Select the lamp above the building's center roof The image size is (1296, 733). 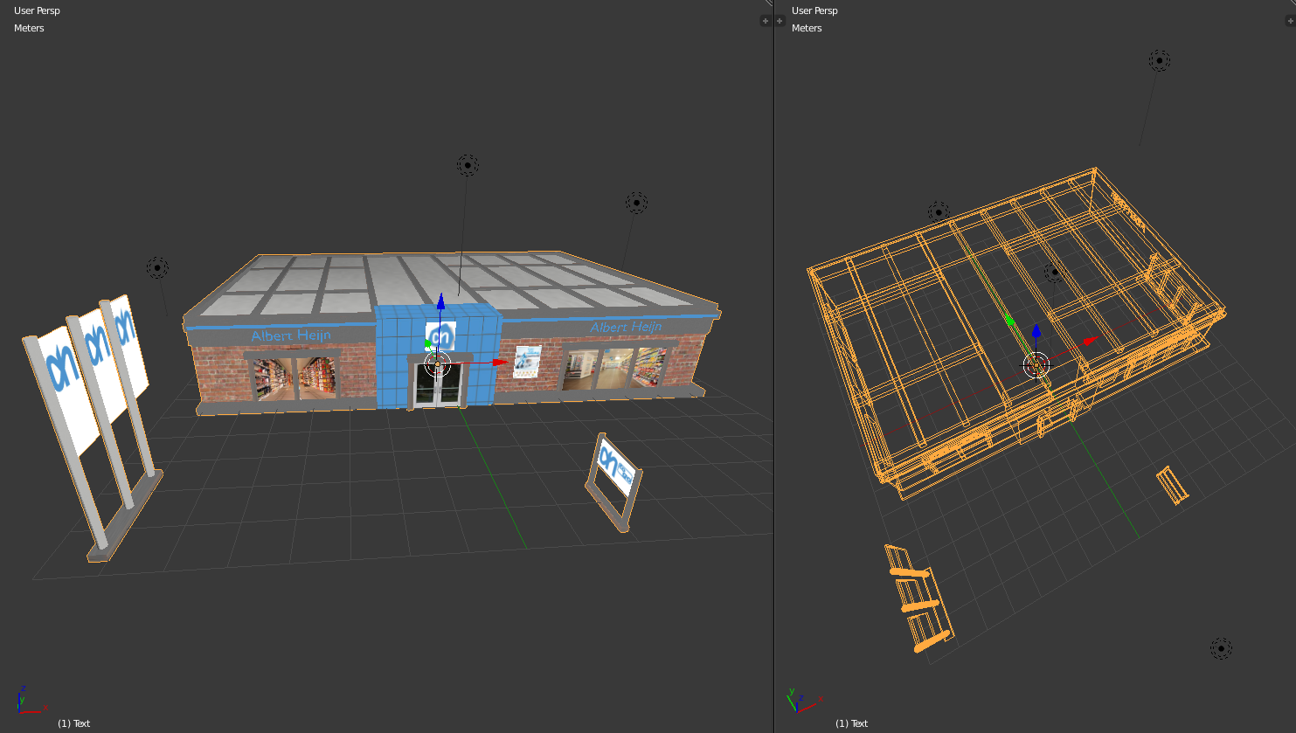click(468, 165)
